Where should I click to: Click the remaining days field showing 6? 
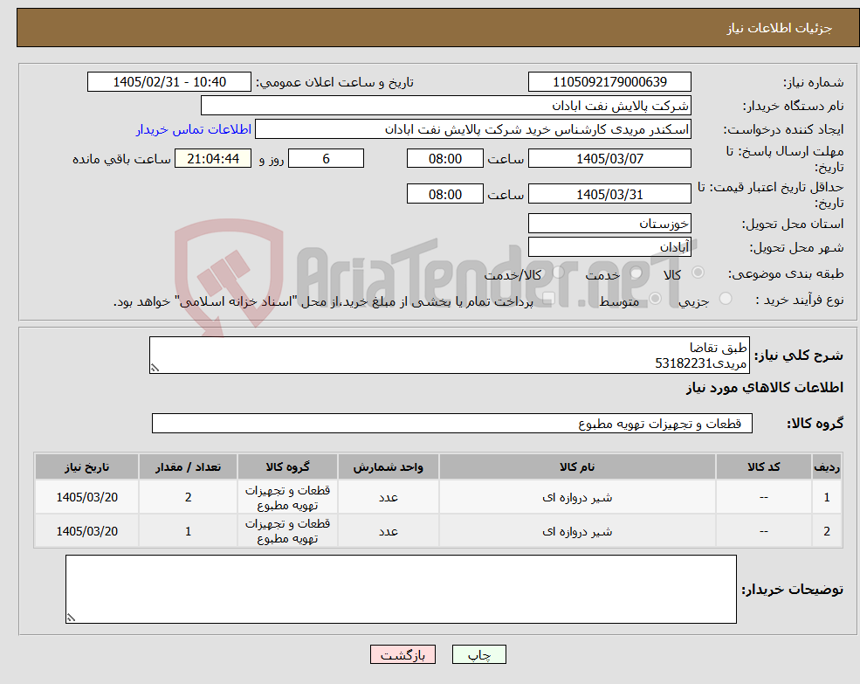click(x=326, y=159)
